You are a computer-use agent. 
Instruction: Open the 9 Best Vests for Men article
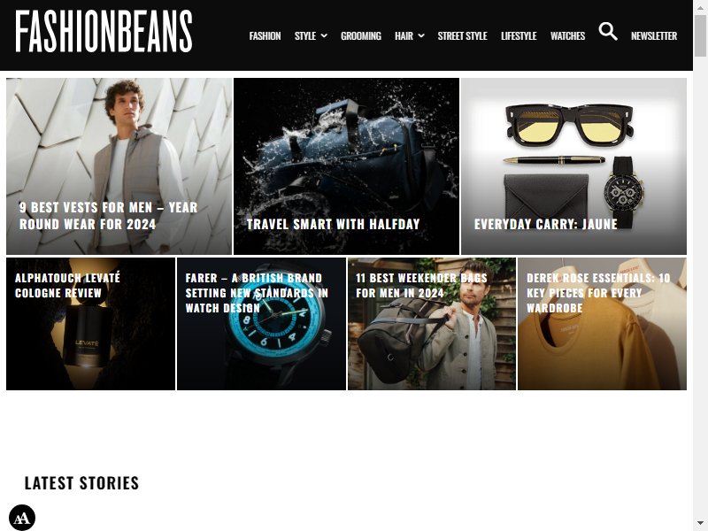[x=108, y=216]
